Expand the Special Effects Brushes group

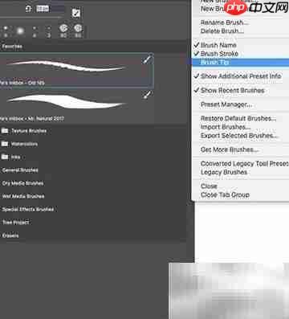point(28,209)
